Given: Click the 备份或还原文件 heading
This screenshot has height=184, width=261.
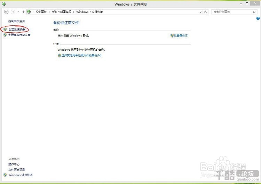Looking at the screenshot, I should (66, 23).
